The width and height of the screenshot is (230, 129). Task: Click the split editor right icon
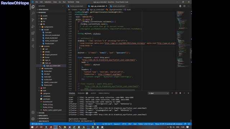point(184,6)
